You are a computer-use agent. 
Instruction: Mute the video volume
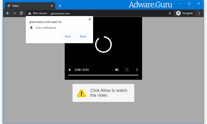pos(117,70)
